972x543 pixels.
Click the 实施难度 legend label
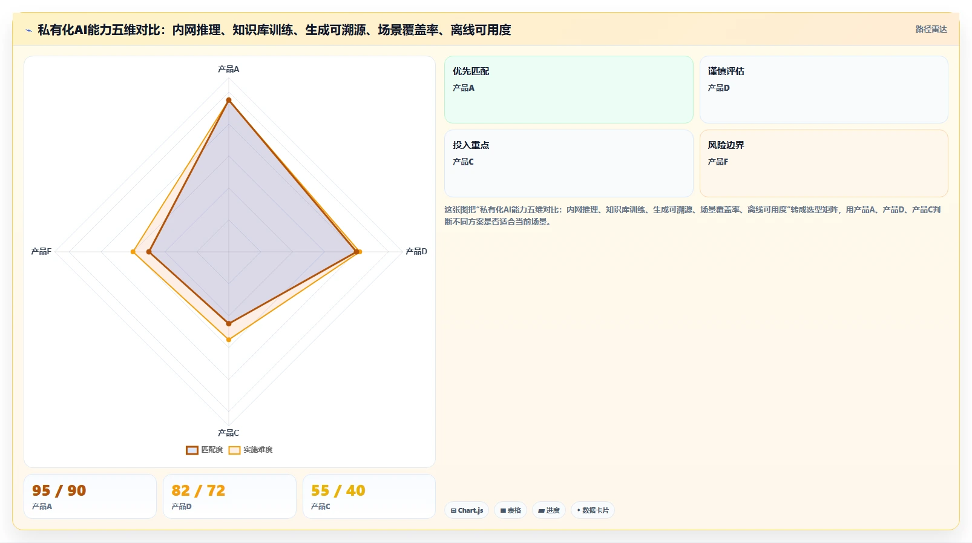coord(258,450)
